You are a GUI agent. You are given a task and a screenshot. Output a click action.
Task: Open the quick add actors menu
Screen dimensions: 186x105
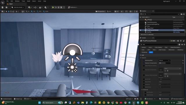pos(30,7)
